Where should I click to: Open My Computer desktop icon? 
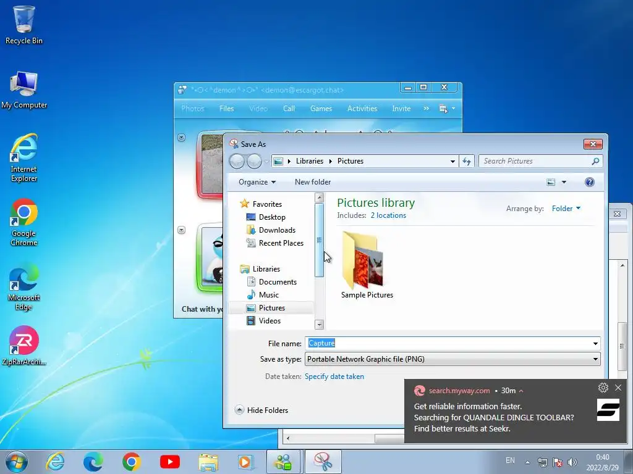(x=24, y=90)
